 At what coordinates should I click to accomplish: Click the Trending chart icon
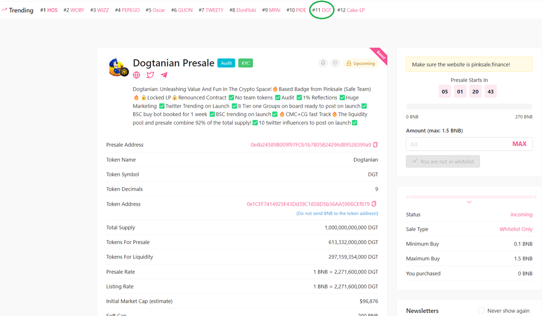pyautogui.click(x=5, y=9)
